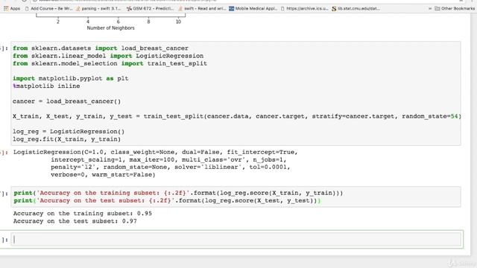Click the 'from sklearn.linear_model import LogisticRegression' line
This screenshot has height=268, width=477.
pyautogui.click(x=108, y=57)
